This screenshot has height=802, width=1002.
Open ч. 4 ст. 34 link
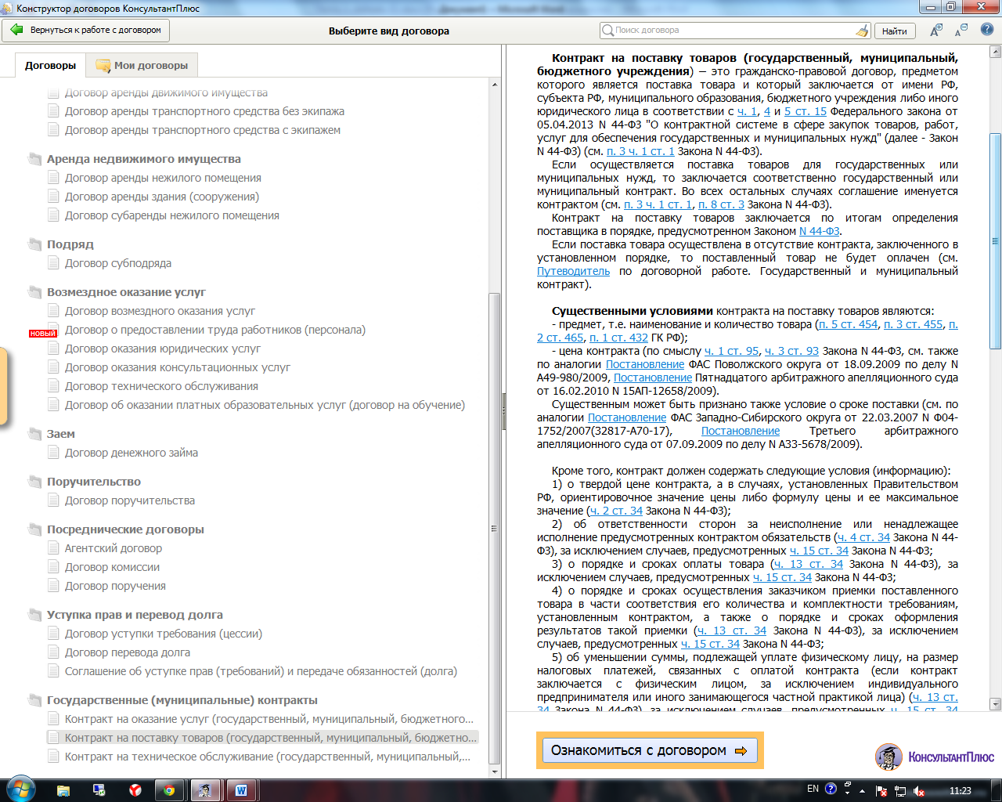tap(863, 537)
